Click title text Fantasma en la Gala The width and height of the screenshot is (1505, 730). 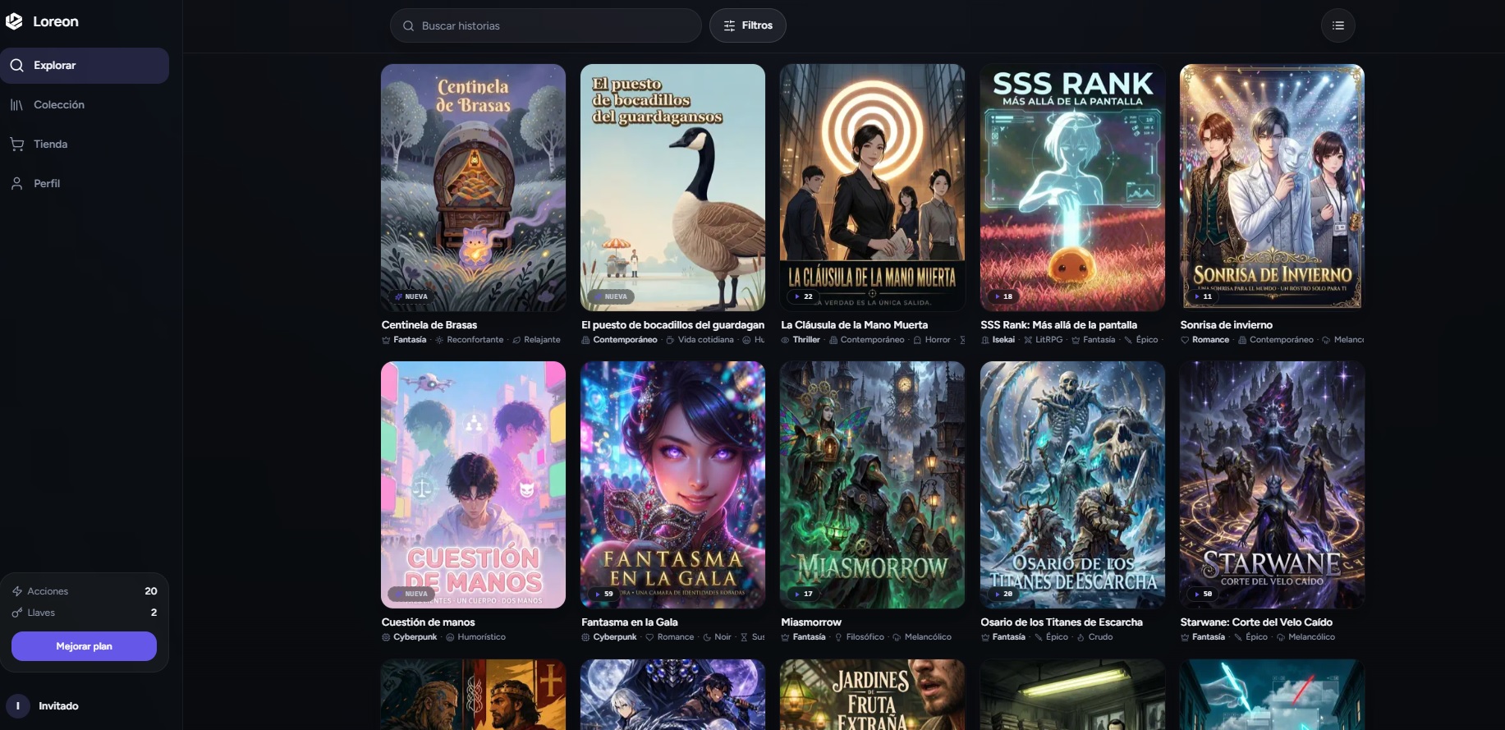tap(630, 622)
